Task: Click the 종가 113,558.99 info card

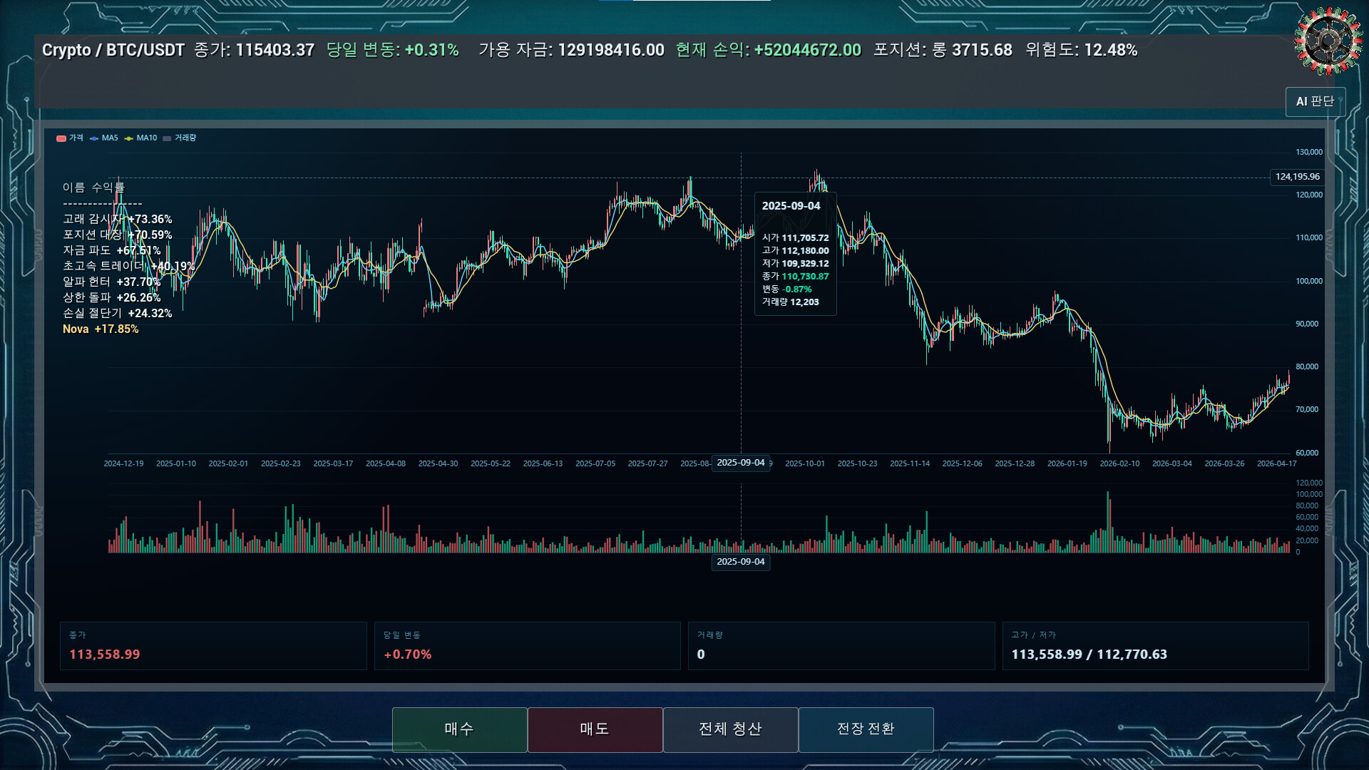Action: point(213,646)
